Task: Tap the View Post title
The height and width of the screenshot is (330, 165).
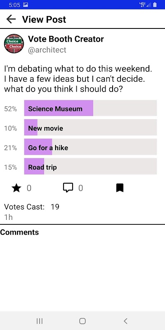Action: 44,19
